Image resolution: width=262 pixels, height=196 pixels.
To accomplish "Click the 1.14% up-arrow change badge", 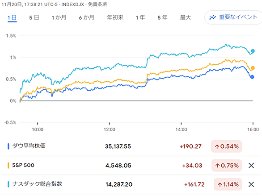I will [228, 184].
